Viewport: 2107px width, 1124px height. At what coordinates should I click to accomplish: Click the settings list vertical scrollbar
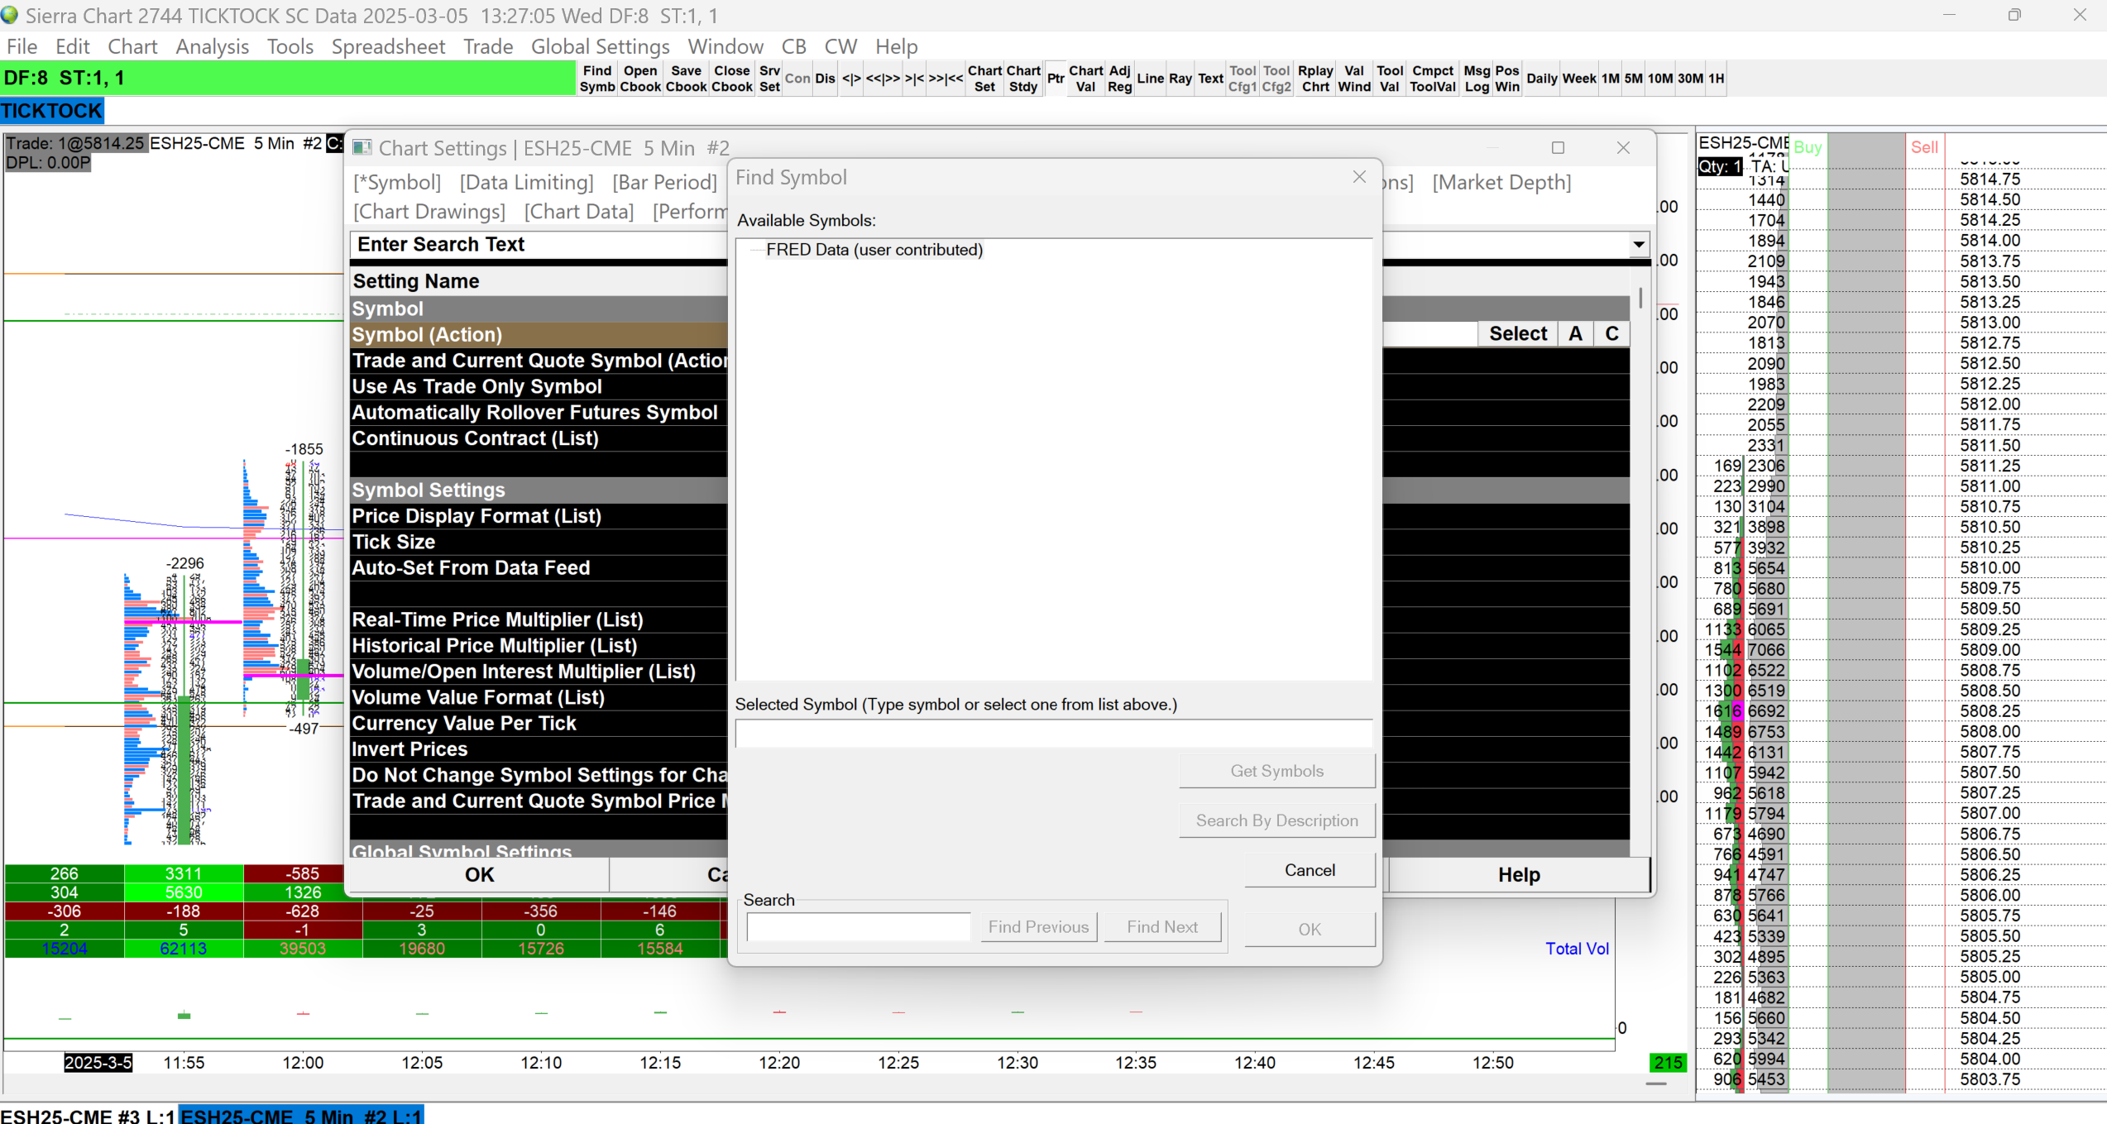click(x=1640, y=299)
